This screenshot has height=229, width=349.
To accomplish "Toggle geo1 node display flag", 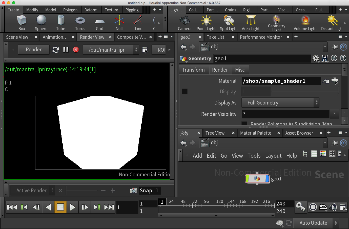I will (267, 179).
